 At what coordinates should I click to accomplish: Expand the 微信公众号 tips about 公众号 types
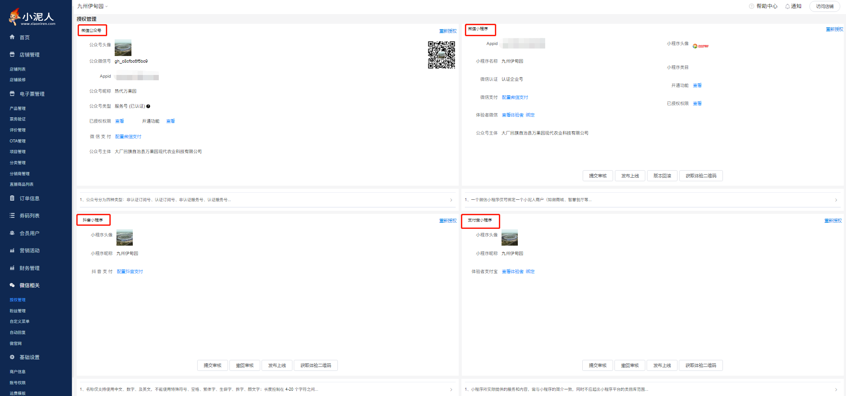451,200
